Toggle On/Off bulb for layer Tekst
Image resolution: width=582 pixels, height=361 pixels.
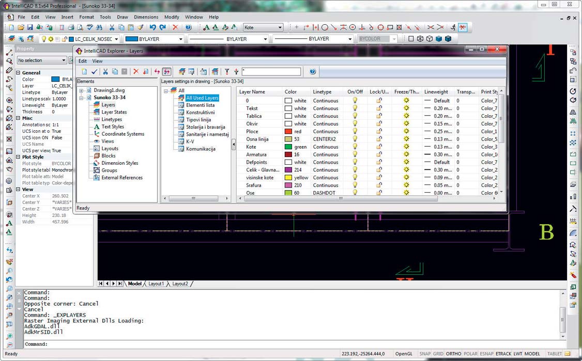355,108
